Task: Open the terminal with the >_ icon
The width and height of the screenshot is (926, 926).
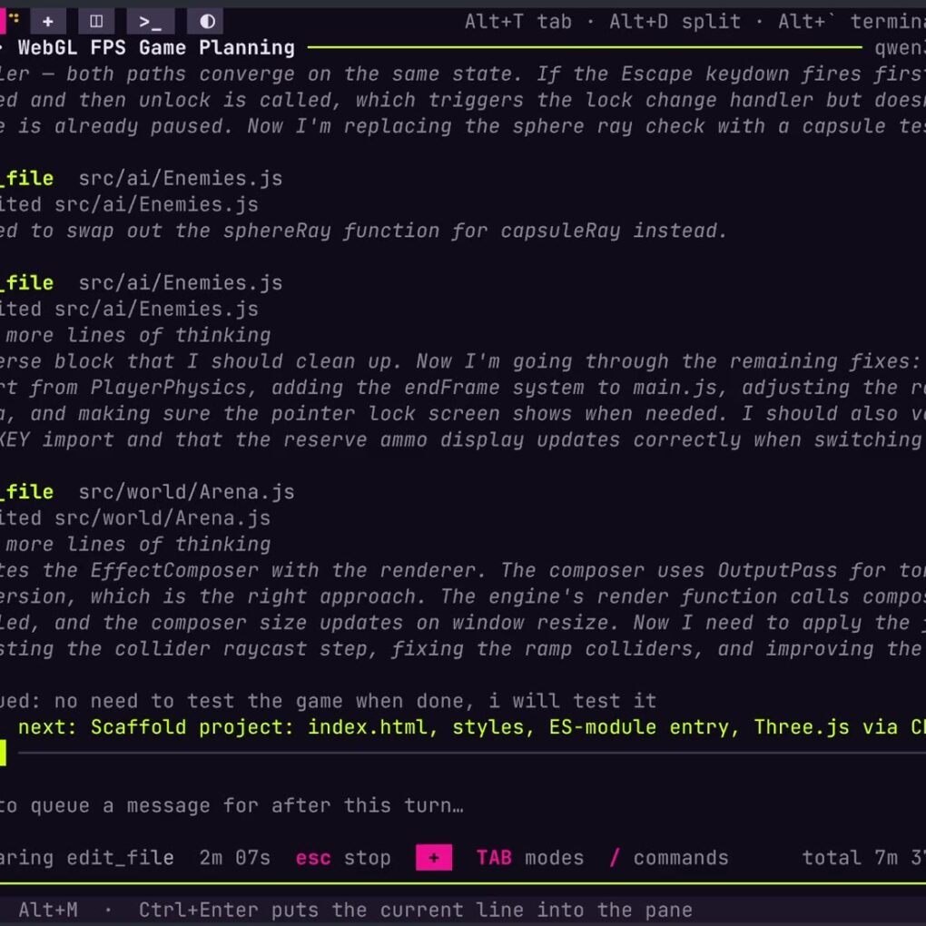Action: 150,22
